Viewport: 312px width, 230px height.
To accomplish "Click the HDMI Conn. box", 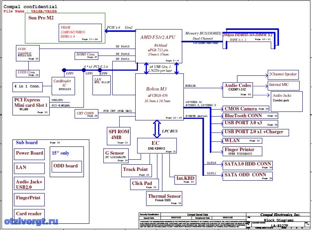I will pos(86,56).
